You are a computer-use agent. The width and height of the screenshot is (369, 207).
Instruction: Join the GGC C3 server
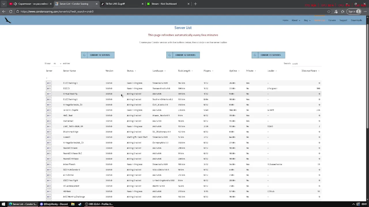pyautogui.click(x=49, y=89)
